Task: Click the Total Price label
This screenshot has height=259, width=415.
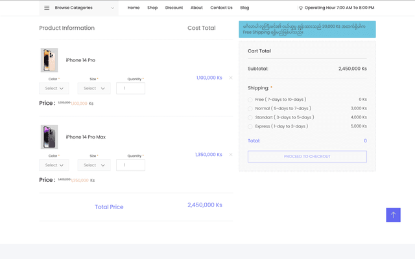Action: pos(109,207)
